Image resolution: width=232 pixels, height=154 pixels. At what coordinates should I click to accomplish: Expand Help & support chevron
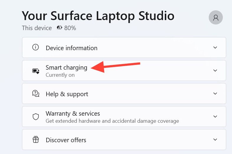pos(215,94)
